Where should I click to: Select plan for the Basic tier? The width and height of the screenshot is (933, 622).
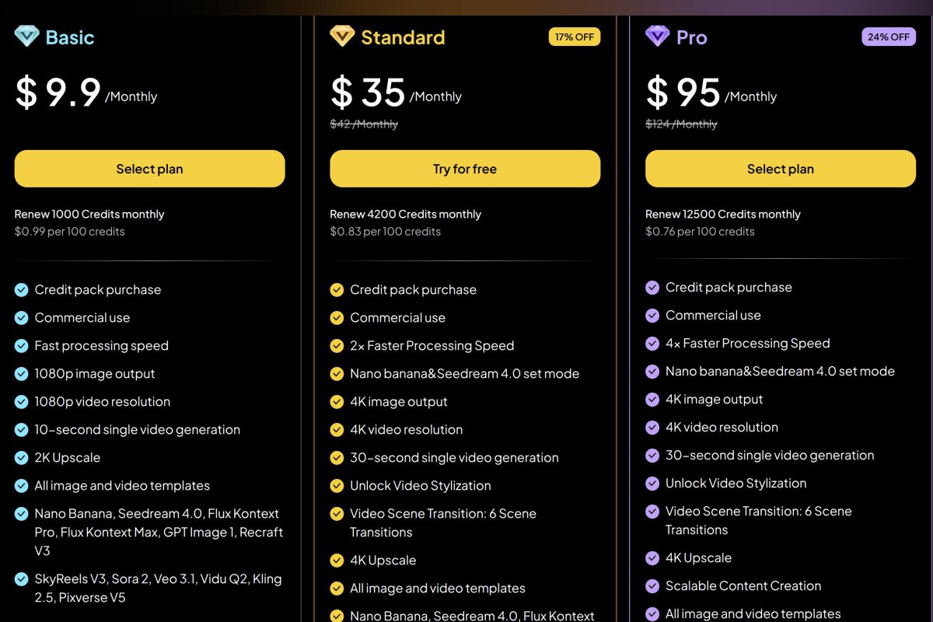pyautogui.click(x=149, y=169)
